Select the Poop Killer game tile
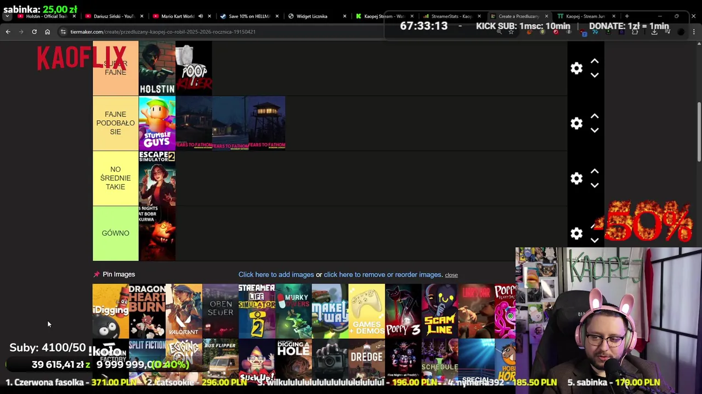The width and height of the screenshot is (702, 394). tap(194, 68)
